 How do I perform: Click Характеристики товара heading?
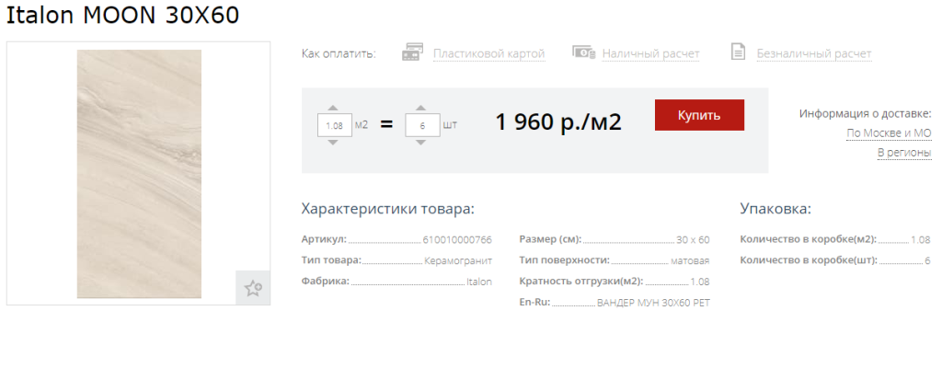[x=388, y=209]
